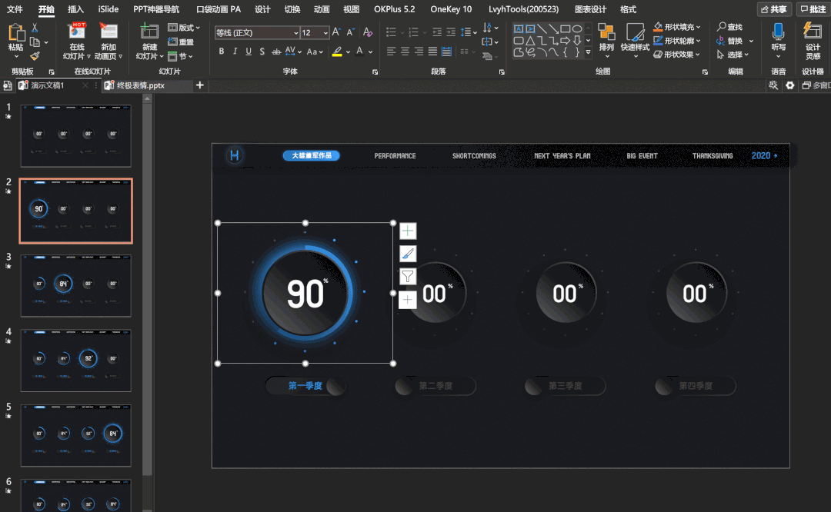Toggle text Shadow S button

tap(262, 52)
